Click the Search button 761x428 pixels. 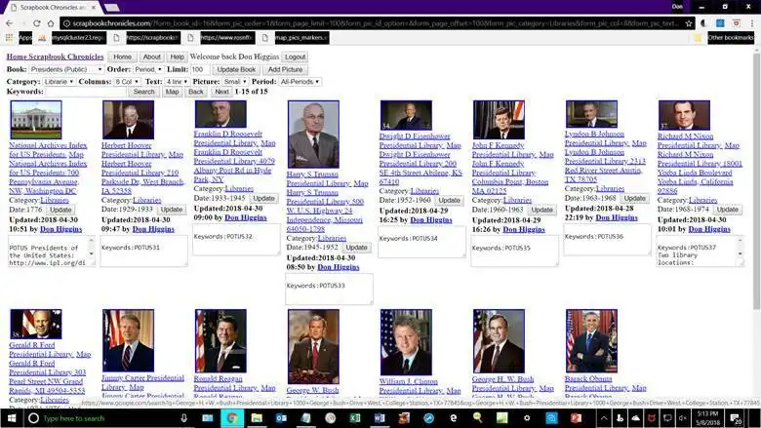click(144, 91)
